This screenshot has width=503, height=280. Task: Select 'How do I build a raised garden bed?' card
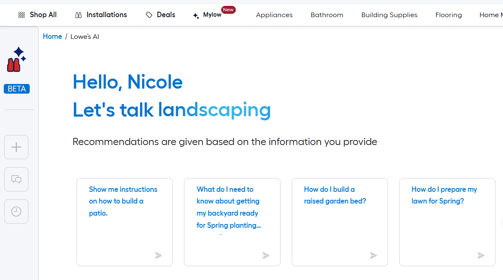coord(340,222)
